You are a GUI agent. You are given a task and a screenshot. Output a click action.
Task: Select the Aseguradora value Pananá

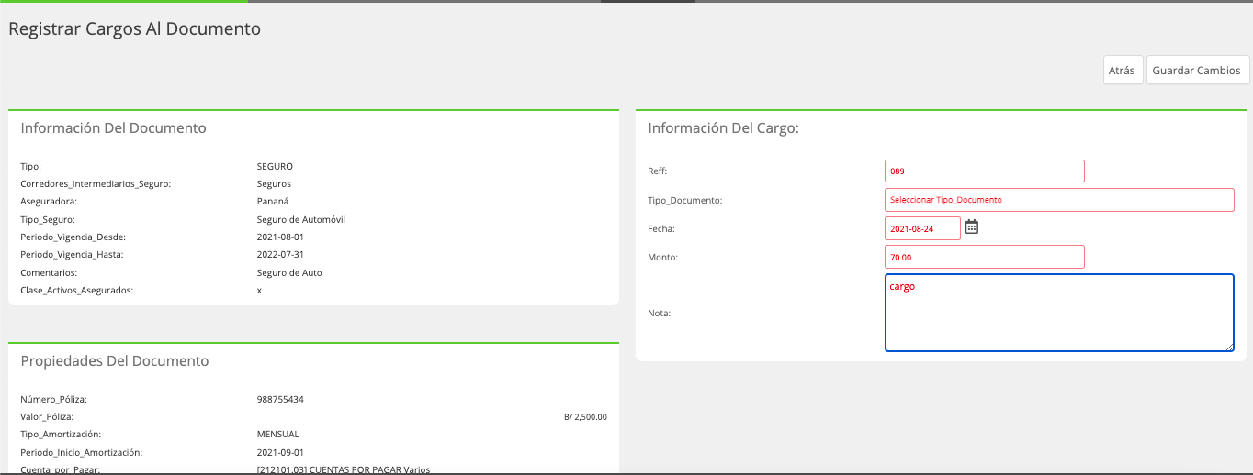(x=273, y=202)
